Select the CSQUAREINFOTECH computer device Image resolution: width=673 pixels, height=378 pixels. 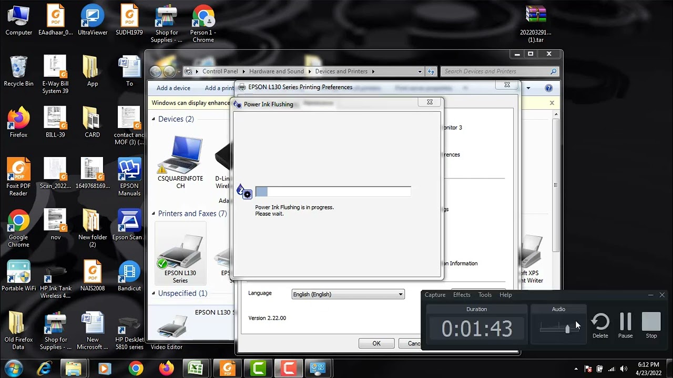[180, 162]
